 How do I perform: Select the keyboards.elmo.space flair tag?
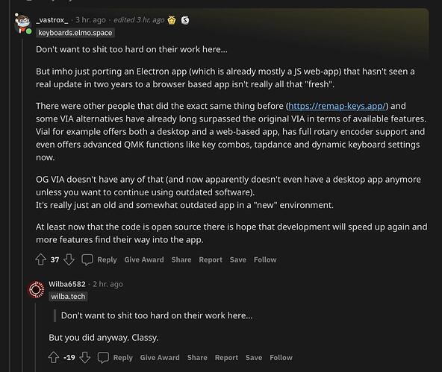click(x=75, y=33)
